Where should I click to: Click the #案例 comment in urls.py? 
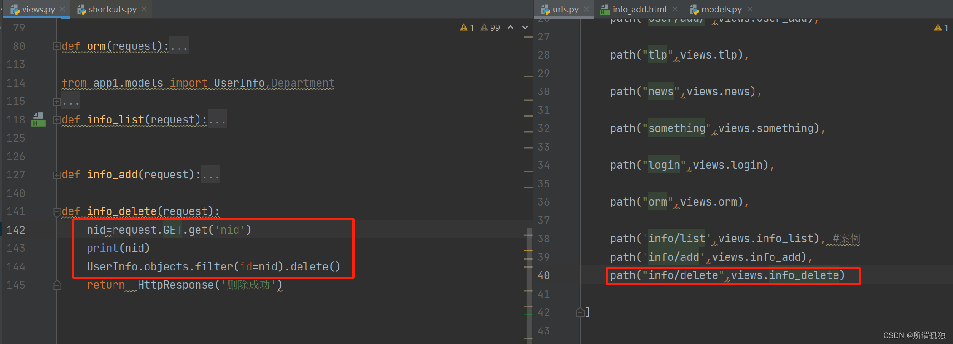(x=846, y=239)
